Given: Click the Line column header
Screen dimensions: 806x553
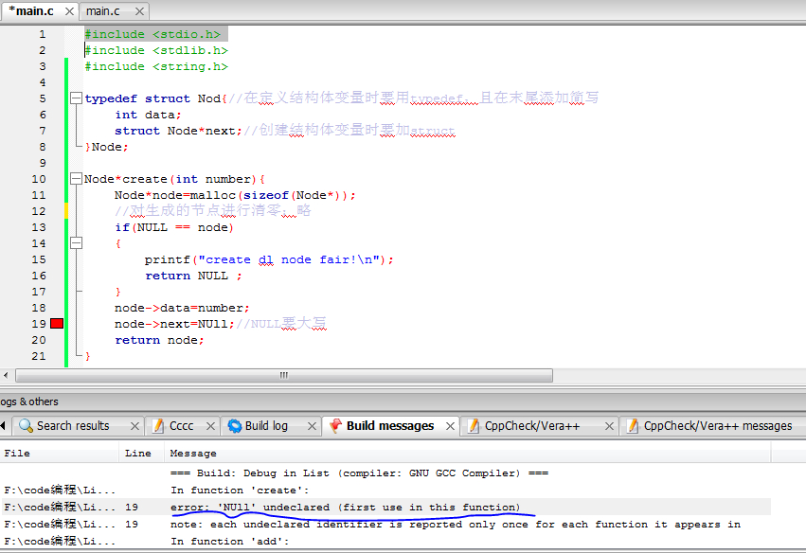Looking at the screenshot, I should (x=137, y=454).
